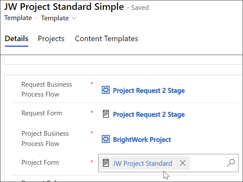Image resolution: width=243 pixels, height=182 pixels.
Task: Open Project Request 2 Stage process flow link
Action: (149, 90)
